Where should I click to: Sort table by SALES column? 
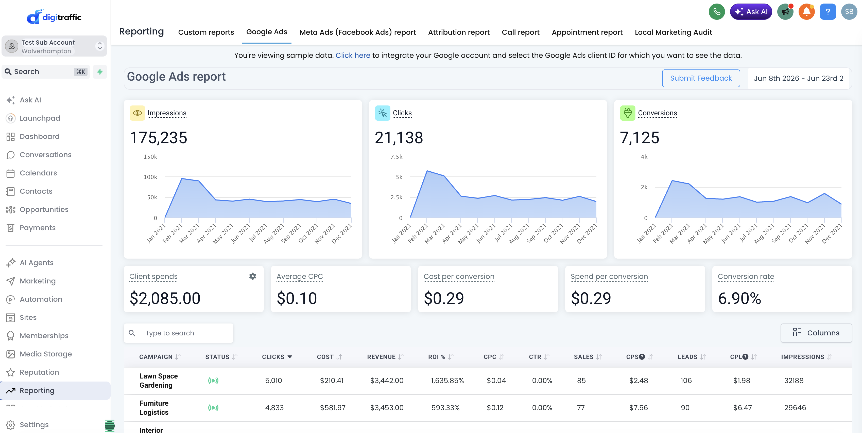[x=588, y=357]
